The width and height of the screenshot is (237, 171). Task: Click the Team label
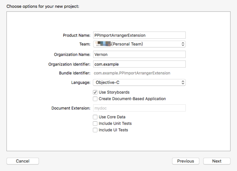pyautogui.click(x=85, y=44)
